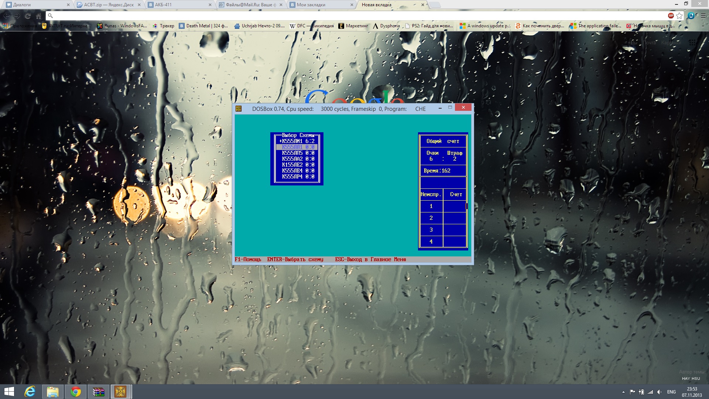
Task: Open Google Chrome from the taskbar
Action: click(x=76, y=391)
